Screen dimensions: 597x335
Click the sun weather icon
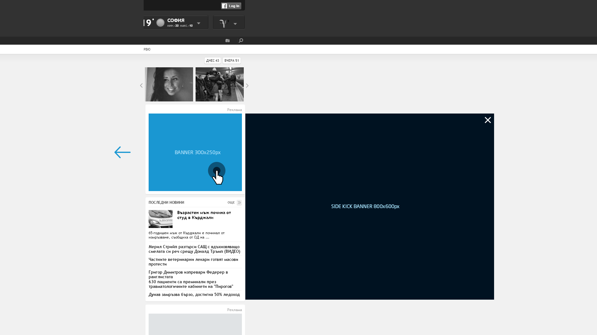point(160,23)
